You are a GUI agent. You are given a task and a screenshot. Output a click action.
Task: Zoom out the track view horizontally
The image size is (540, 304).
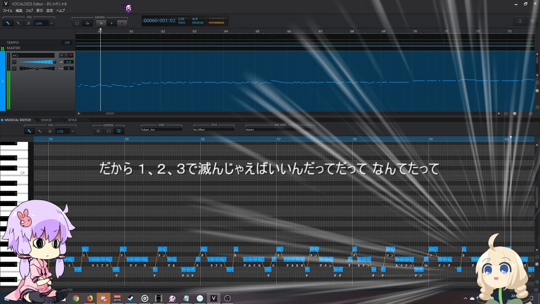click(x=506, y=114)
